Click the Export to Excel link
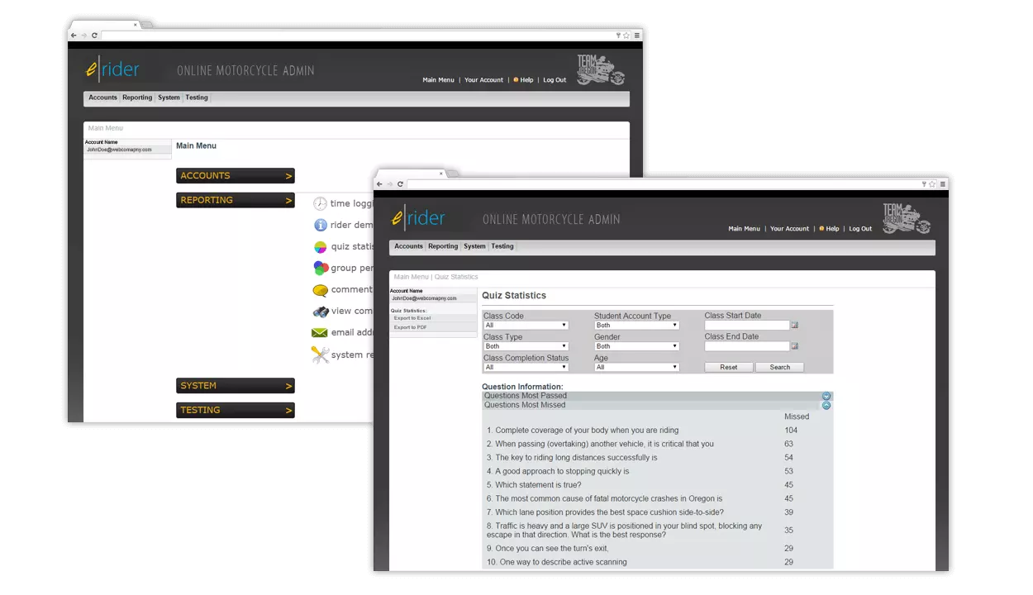The width and height of the screenshot is (1033, 595). coord(412,318)
